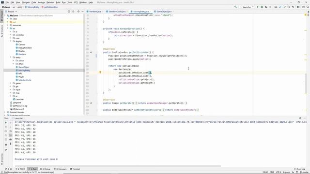Click override gutter icon beside getSprite

pos(91,103)
